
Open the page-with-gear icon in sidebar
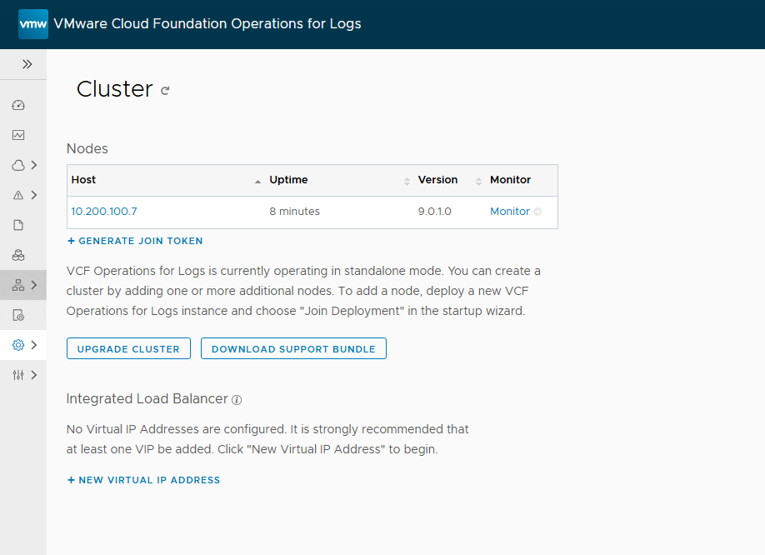pos(18,315)
